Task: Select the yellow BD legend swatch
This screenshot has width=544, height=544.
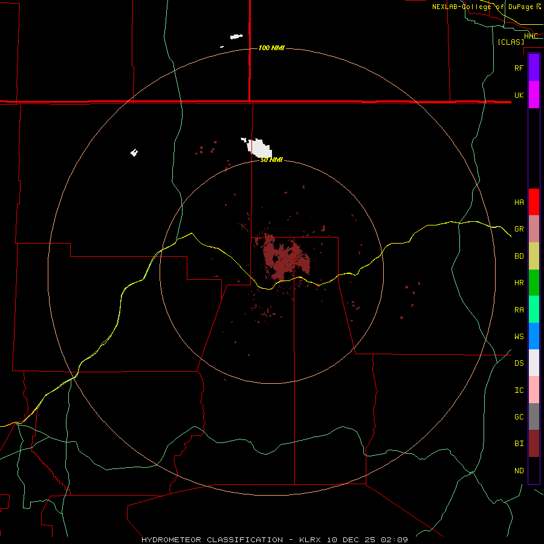Action: pos(534,256)
